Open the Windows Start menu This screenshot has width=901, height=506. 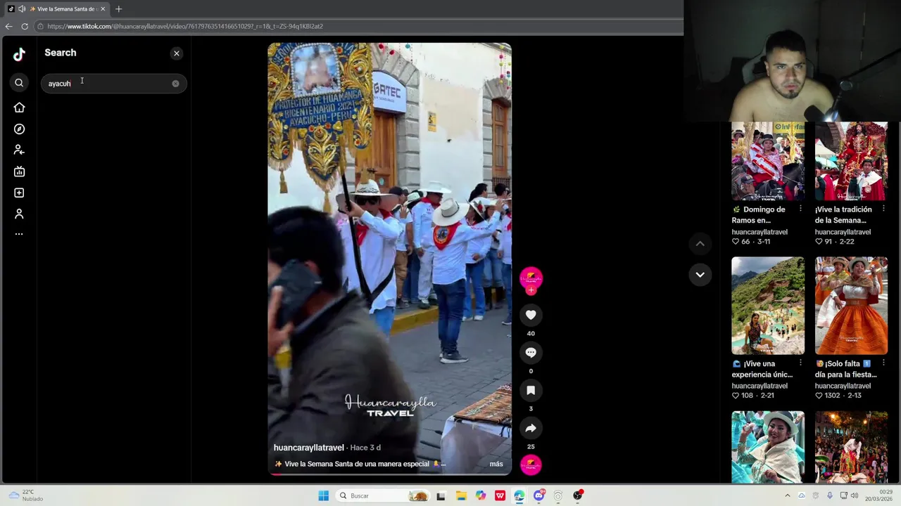point(323,495)
